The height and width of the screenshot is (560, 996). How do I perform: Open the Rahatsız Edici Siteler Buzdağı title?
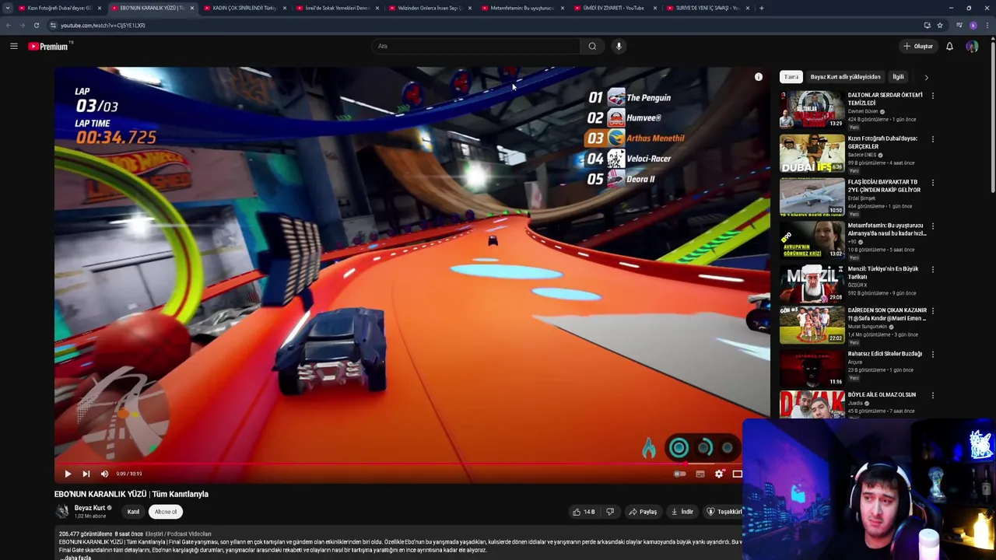885,354
